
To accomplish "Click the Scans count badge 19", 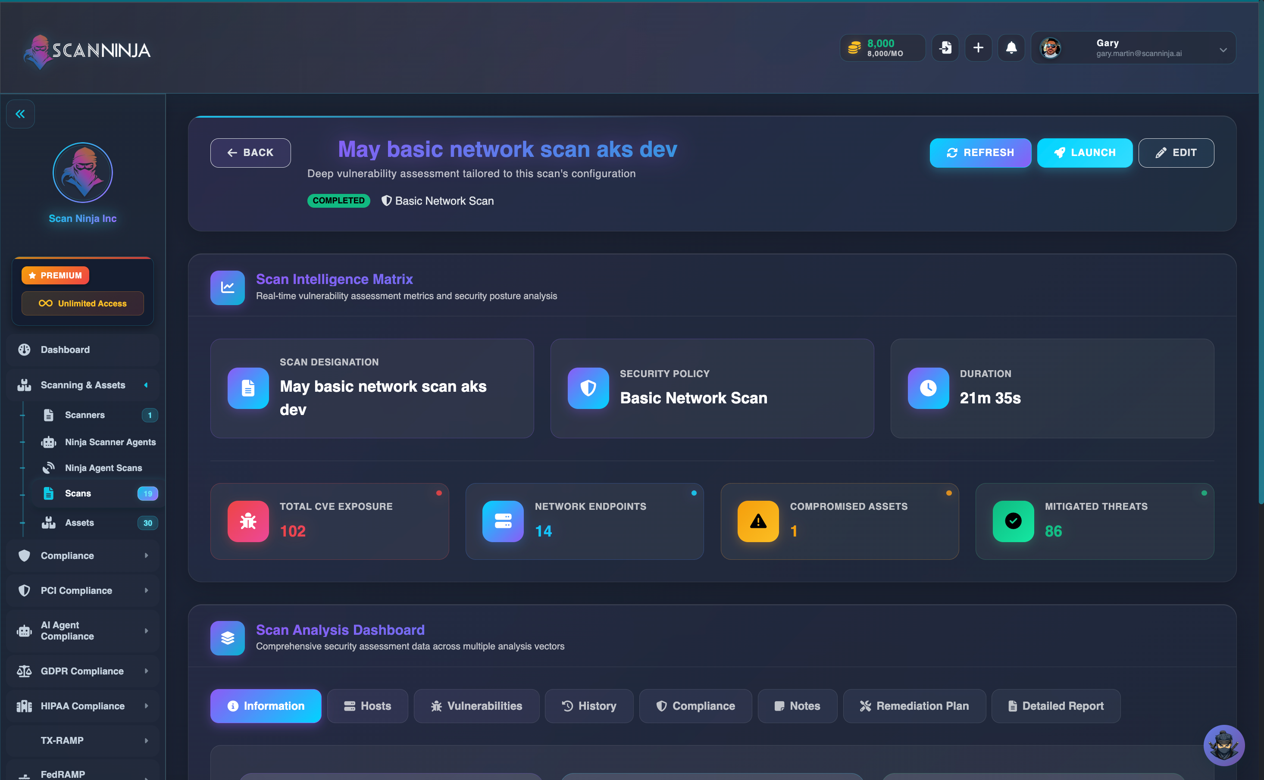I will [147, 494].
